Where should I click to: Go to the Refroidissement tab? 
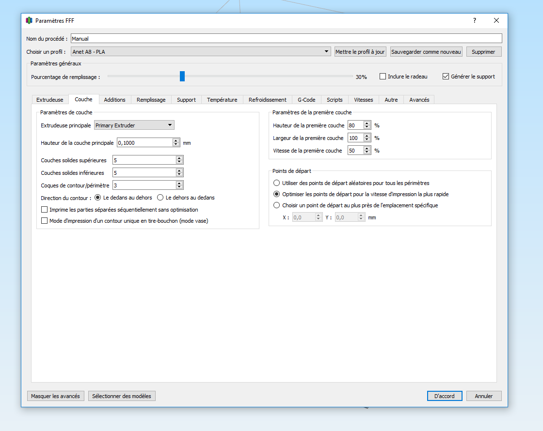pos(267,100)
